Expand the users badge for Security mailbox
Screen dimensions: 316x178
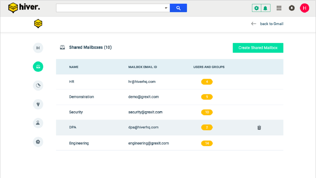click(x=207, y=112)
